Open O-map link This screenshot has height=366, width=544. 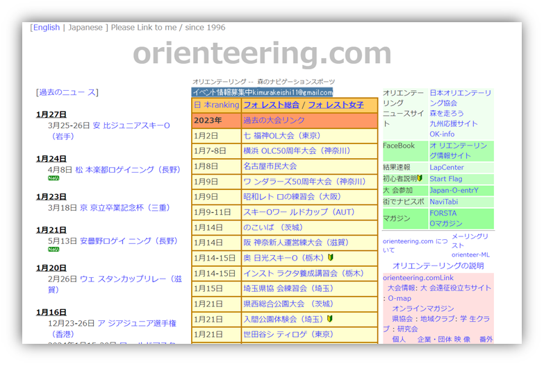[x=399, y=299]
